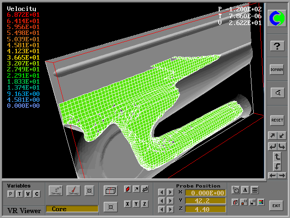Toggle the T variable button
This screenshot has width=290, height=218.
pos(20,194)
